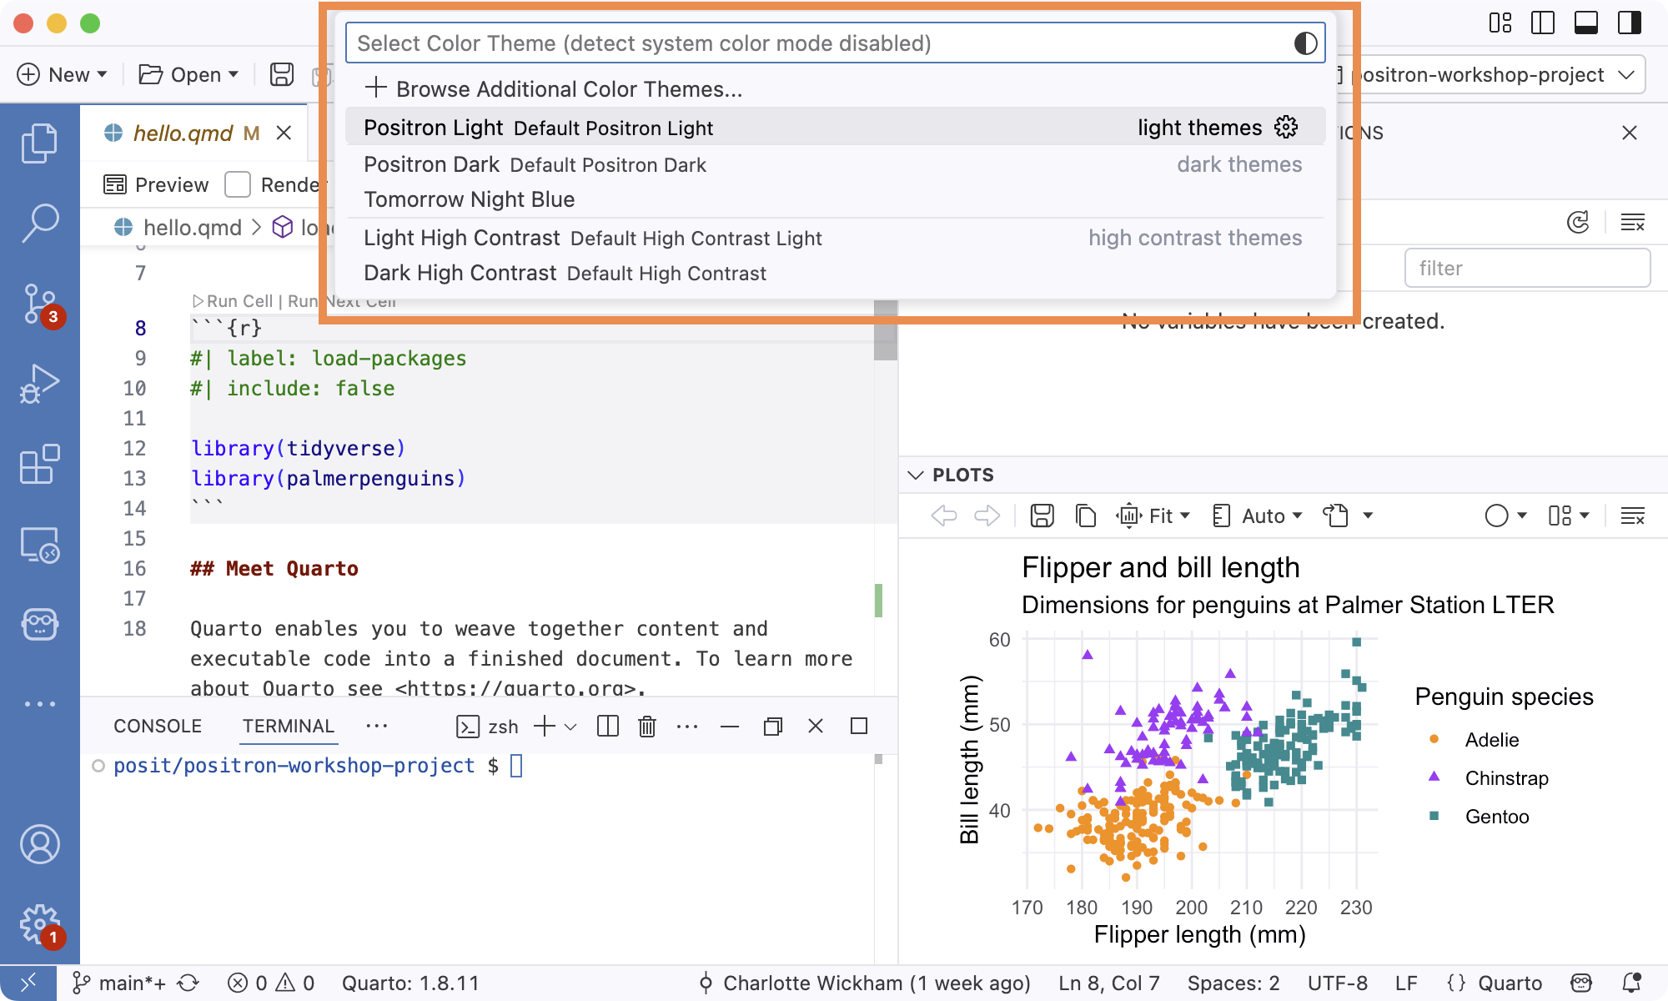Image resolution: width=1668 pixels, height=1001 pixels.
Task: Change Spaces: 2 indentation setting
Action: (1233, 983)
